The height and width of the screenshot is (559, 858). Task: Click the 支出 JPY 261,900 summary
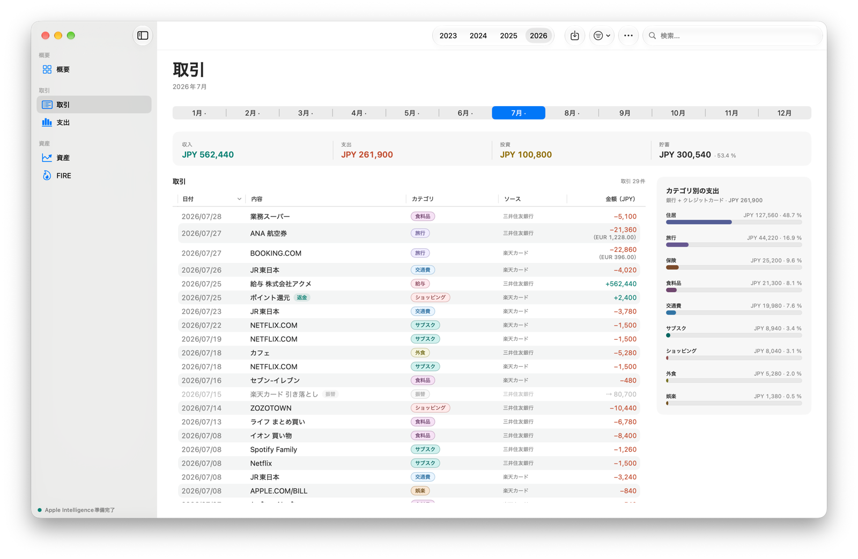367,151
